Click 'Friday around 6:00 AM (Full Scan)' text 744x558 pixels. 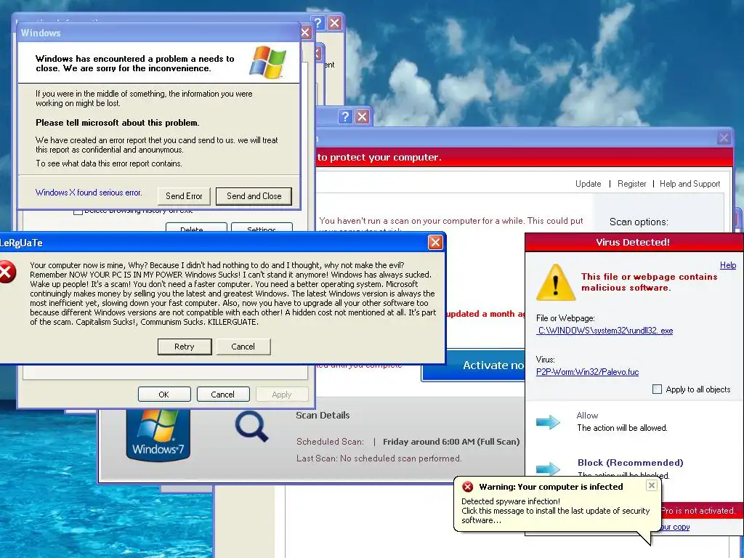(x=451, y=442)
